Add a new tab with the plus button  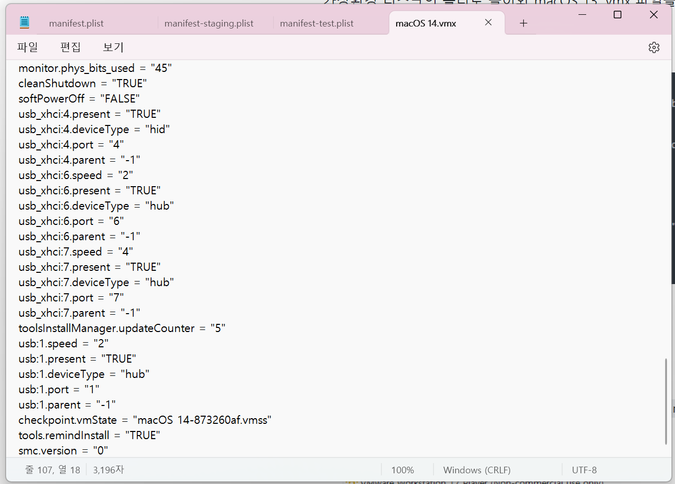pos(523,23)
